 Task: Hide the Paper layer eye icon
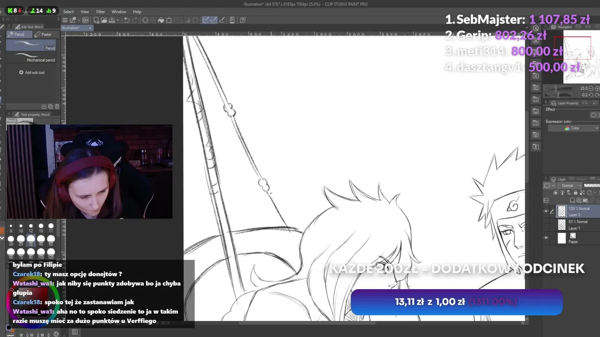pyautogui.click(x=546, y=238)
